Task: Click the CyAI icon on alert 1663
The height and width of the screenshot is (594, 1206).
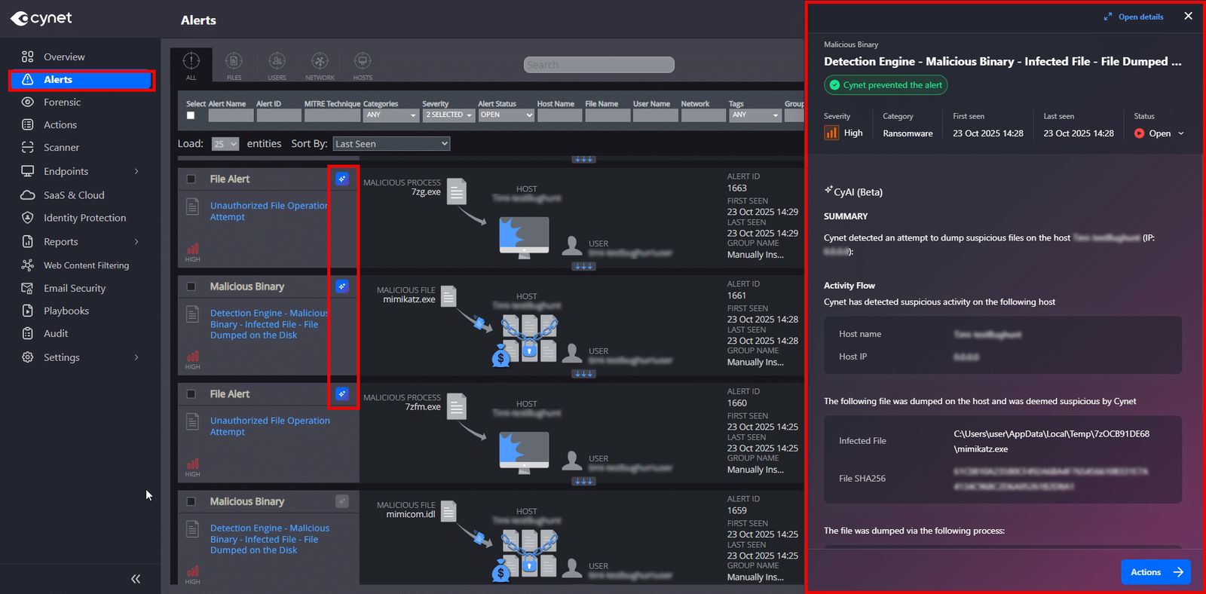Action: click(342, 179)
